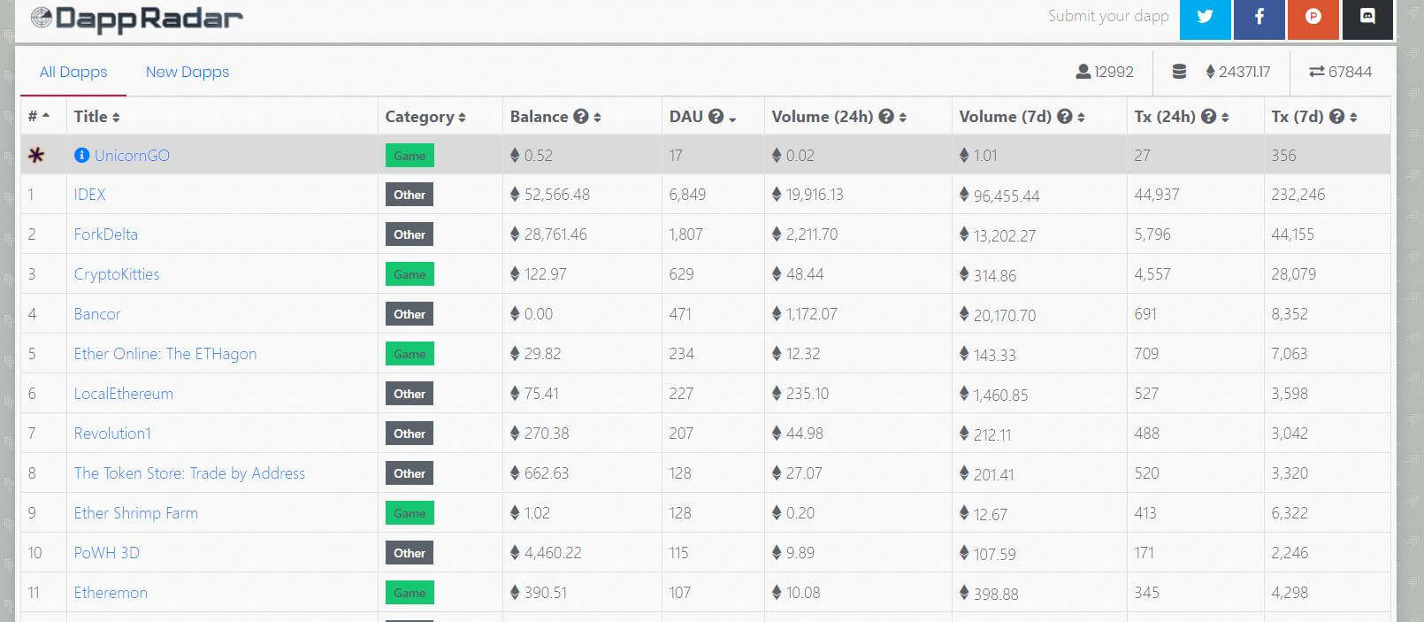This screenshot has width=1424, height=622.
Task: Click the Other badge on IDEX row
Action: (x=410, y=195)
